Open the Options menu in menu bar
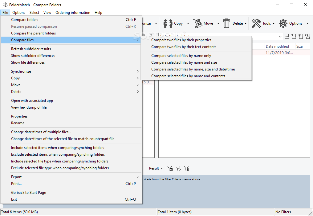Screen dimensions: 313x216 coord(19,13)
